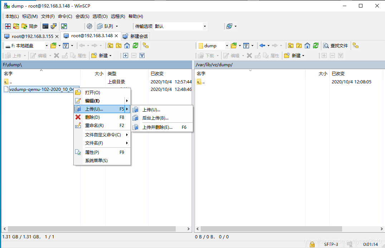
Task: Go to remote root directory icon
Action: pyautogui.click(x=299, y=46)
